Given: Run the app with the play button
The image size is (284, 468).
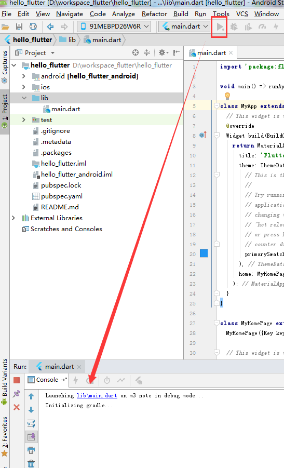Looking at the screenshot, I should pyautogui.click(x=220, y=27).
